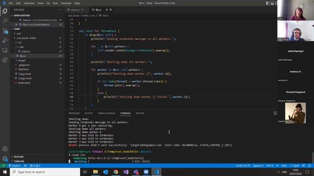Image resolution: width=314 pixels, height=176 pixels.
Task: Click the VS Code taskbar icon
Action: tap(157, 172)
